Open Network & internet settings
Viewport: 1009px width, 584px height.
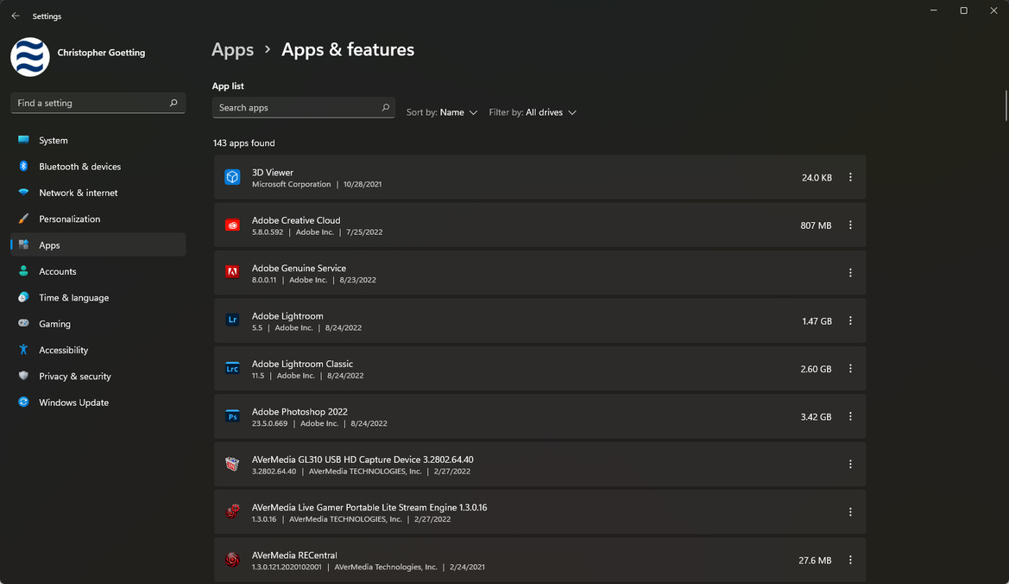[x=98, y=193]
